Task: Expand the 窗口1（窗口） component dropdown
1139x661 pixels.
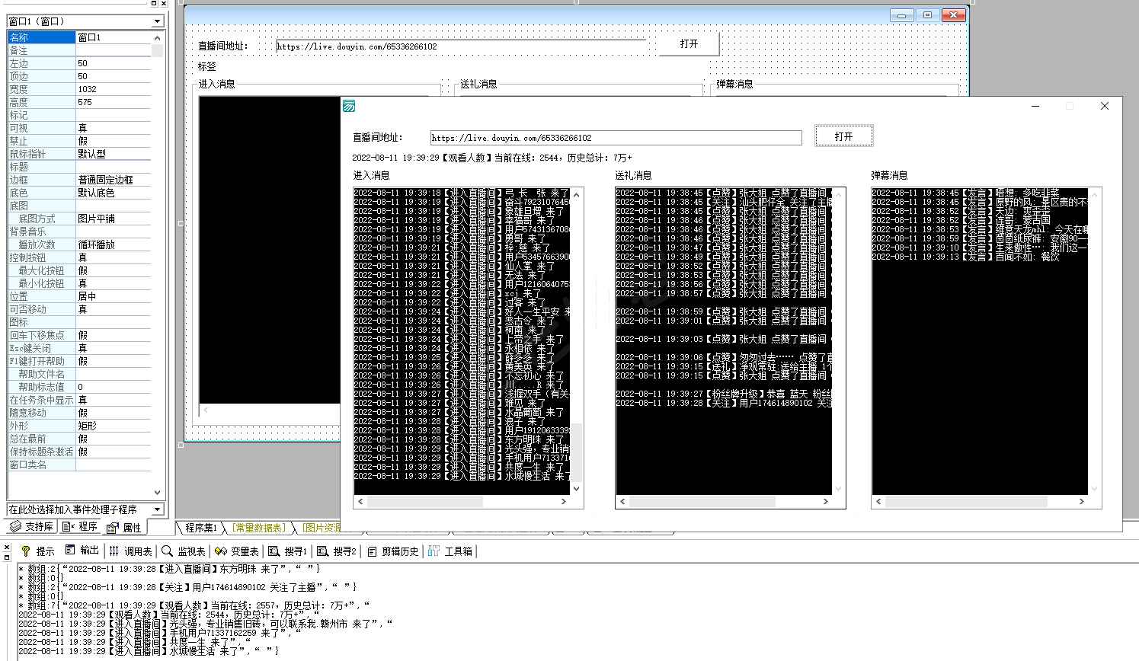Action: (157, 21)
